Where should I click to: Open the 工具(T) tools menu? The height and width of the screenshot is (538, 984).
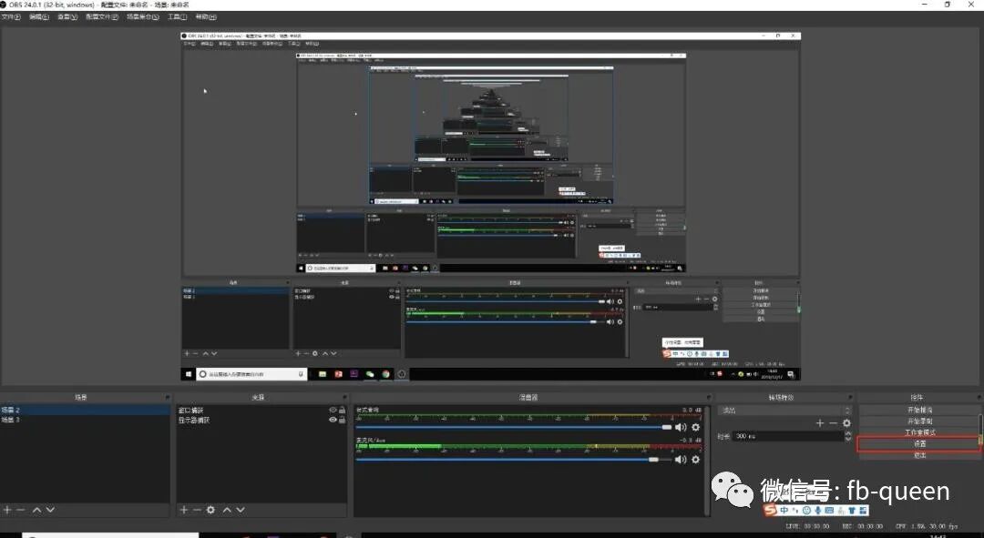pyautogui.click(x=177, y=17)
